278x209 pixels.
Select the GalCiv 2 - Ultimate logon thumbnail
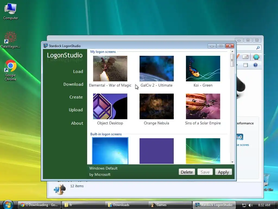[x=157, y=69]
